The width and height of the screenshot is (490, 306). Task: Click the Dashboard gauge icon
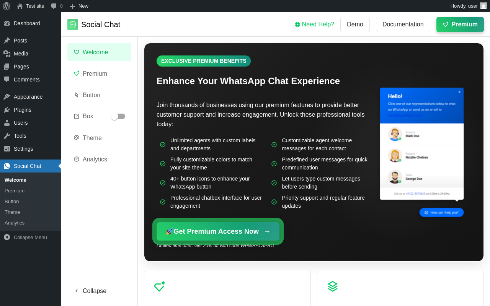coord(7,23)
